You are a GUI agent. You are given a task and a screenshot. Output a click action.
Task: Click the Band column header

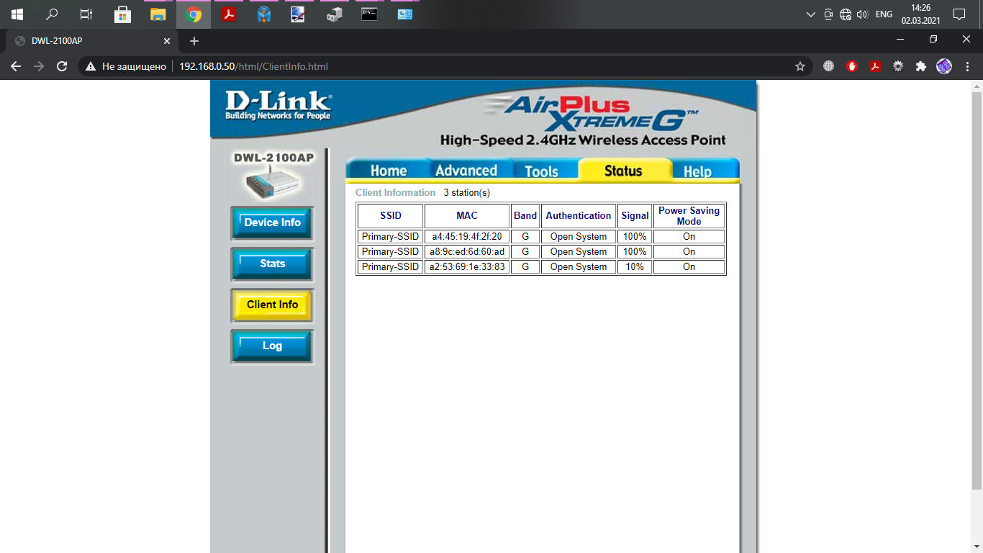pos(525,215)
